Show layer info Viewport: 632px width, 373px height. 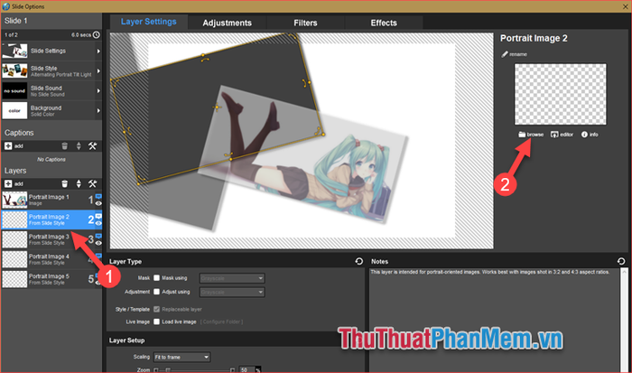[590, 135]
